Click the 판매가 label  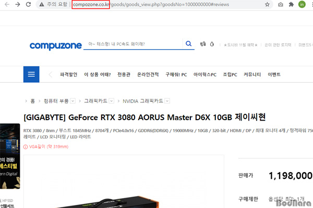point(246,176)
